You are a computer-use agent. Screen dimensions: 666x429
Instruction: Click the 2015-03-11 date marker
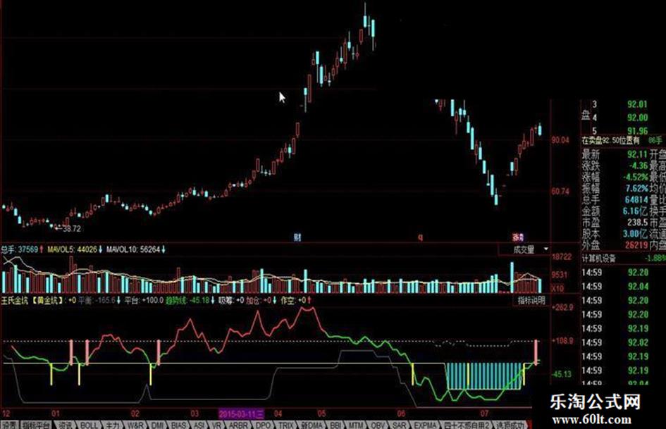point(241,414)
